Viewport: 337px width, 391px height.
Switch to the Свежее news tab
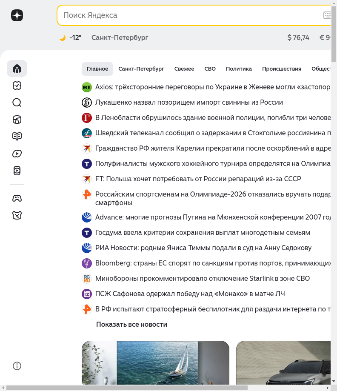click(x=184, y=69)
